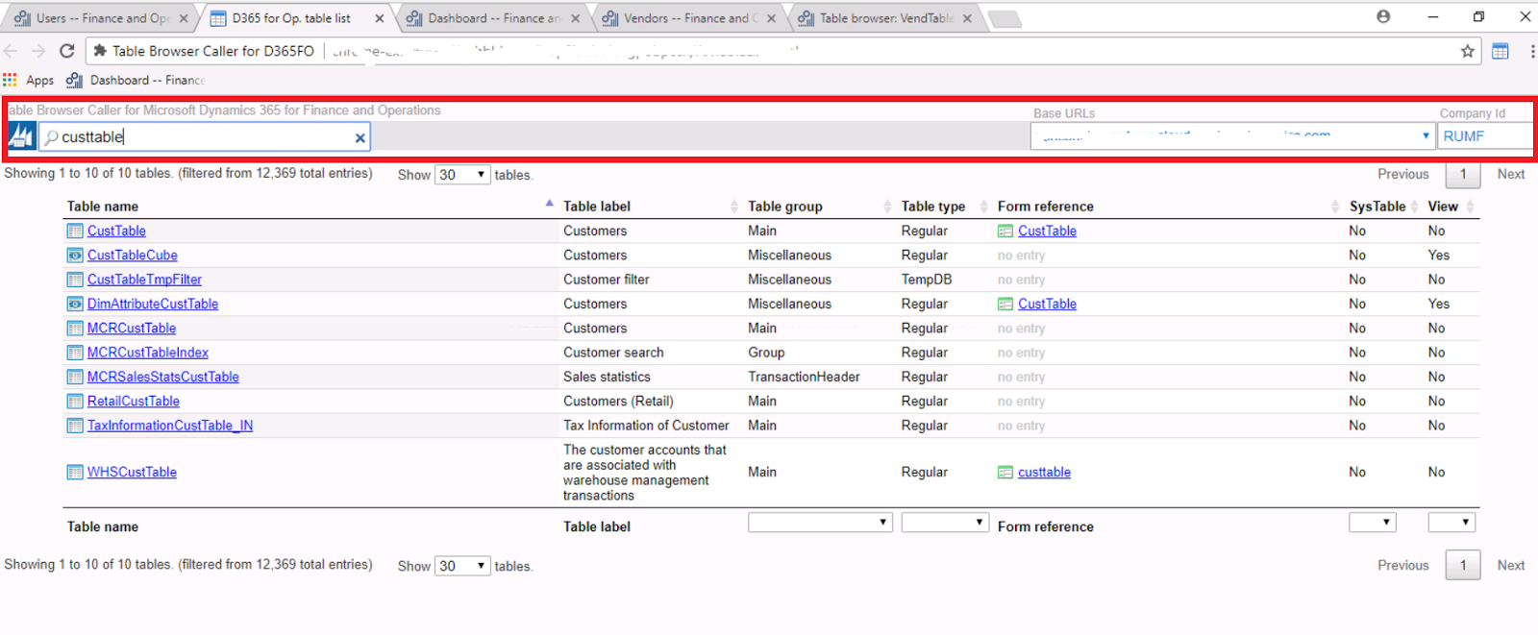This screenshot has width=1538, height=635.
Task: Switch to the Users -- Finance and Operations tab
Action: coord(99,18)
